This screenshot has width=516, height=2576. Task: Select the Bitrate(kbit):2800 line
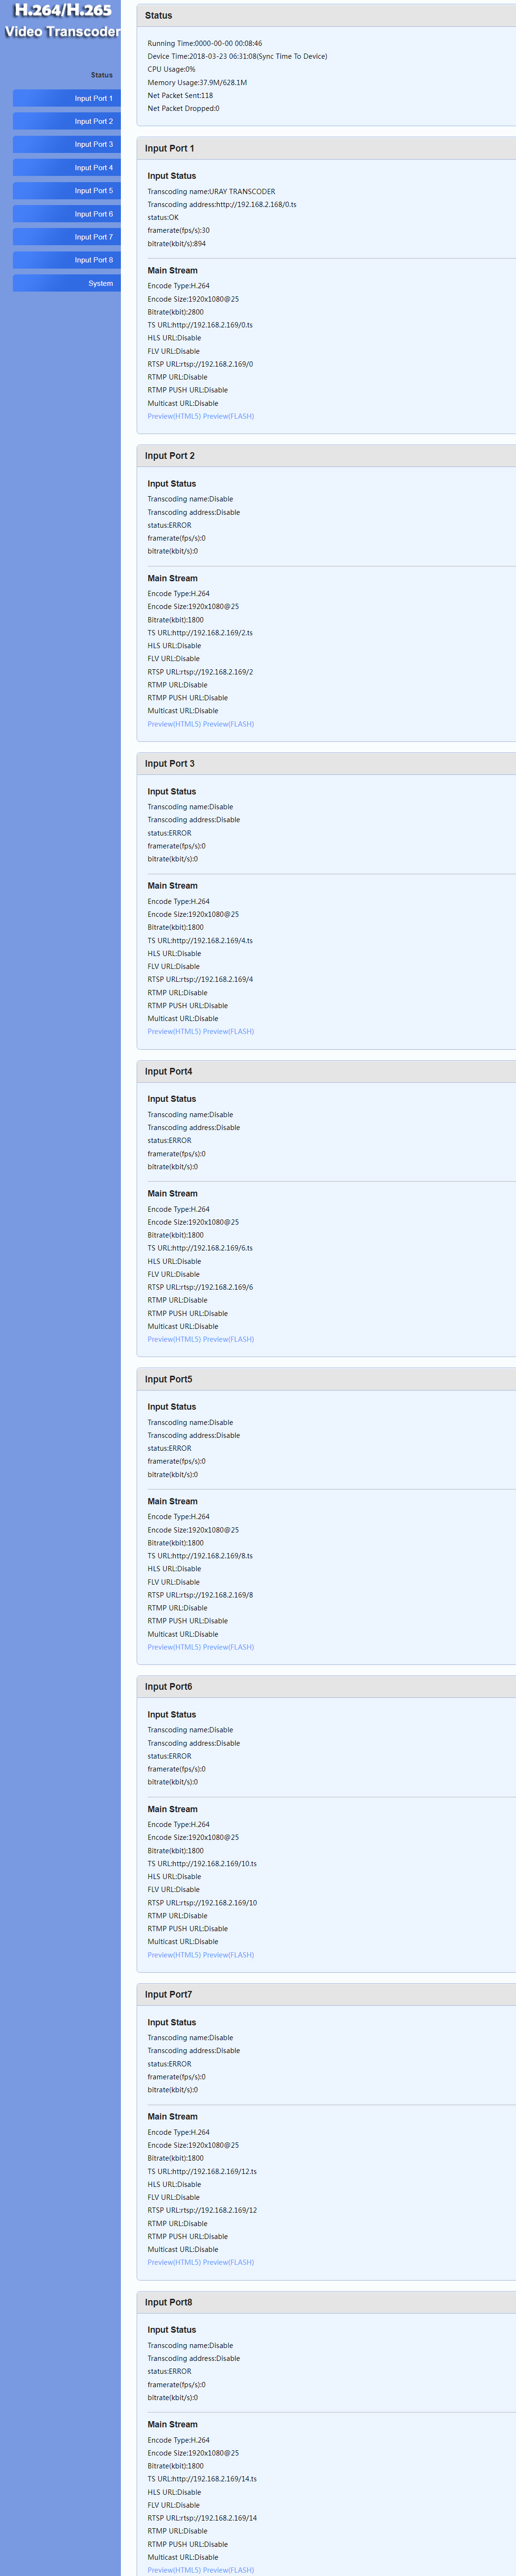coord(176,312)
